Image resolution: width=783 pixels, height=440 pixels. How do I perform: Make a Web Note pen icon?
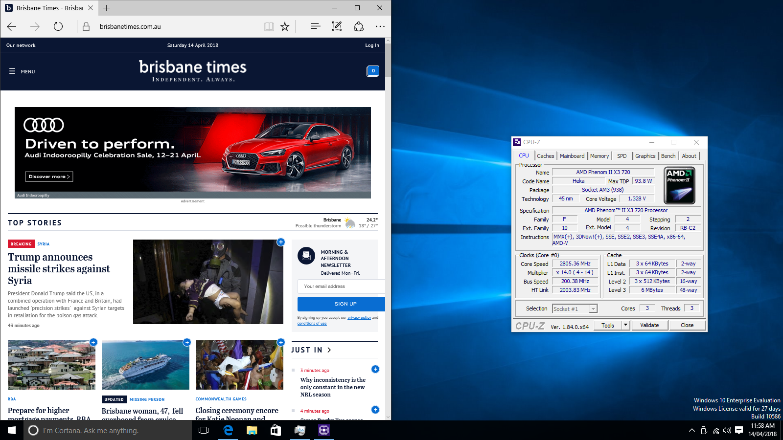(337, 26)
